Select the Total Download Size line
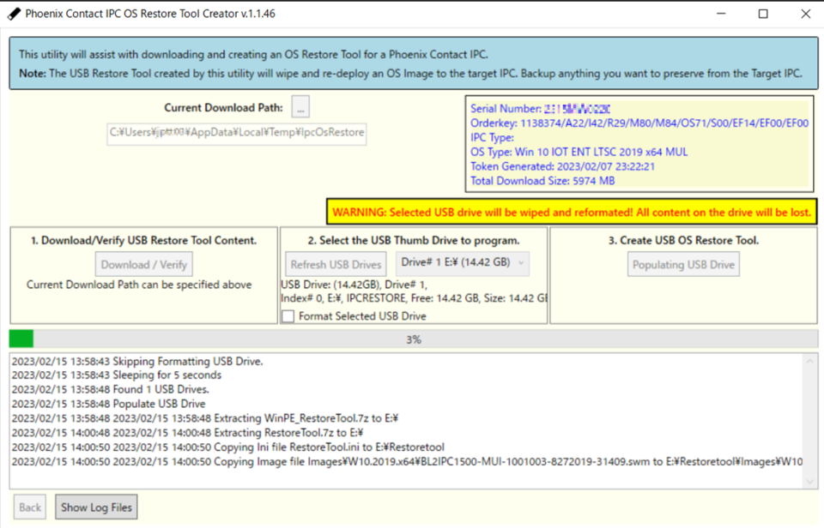824x528 pixels. click(x=542, y=181)
